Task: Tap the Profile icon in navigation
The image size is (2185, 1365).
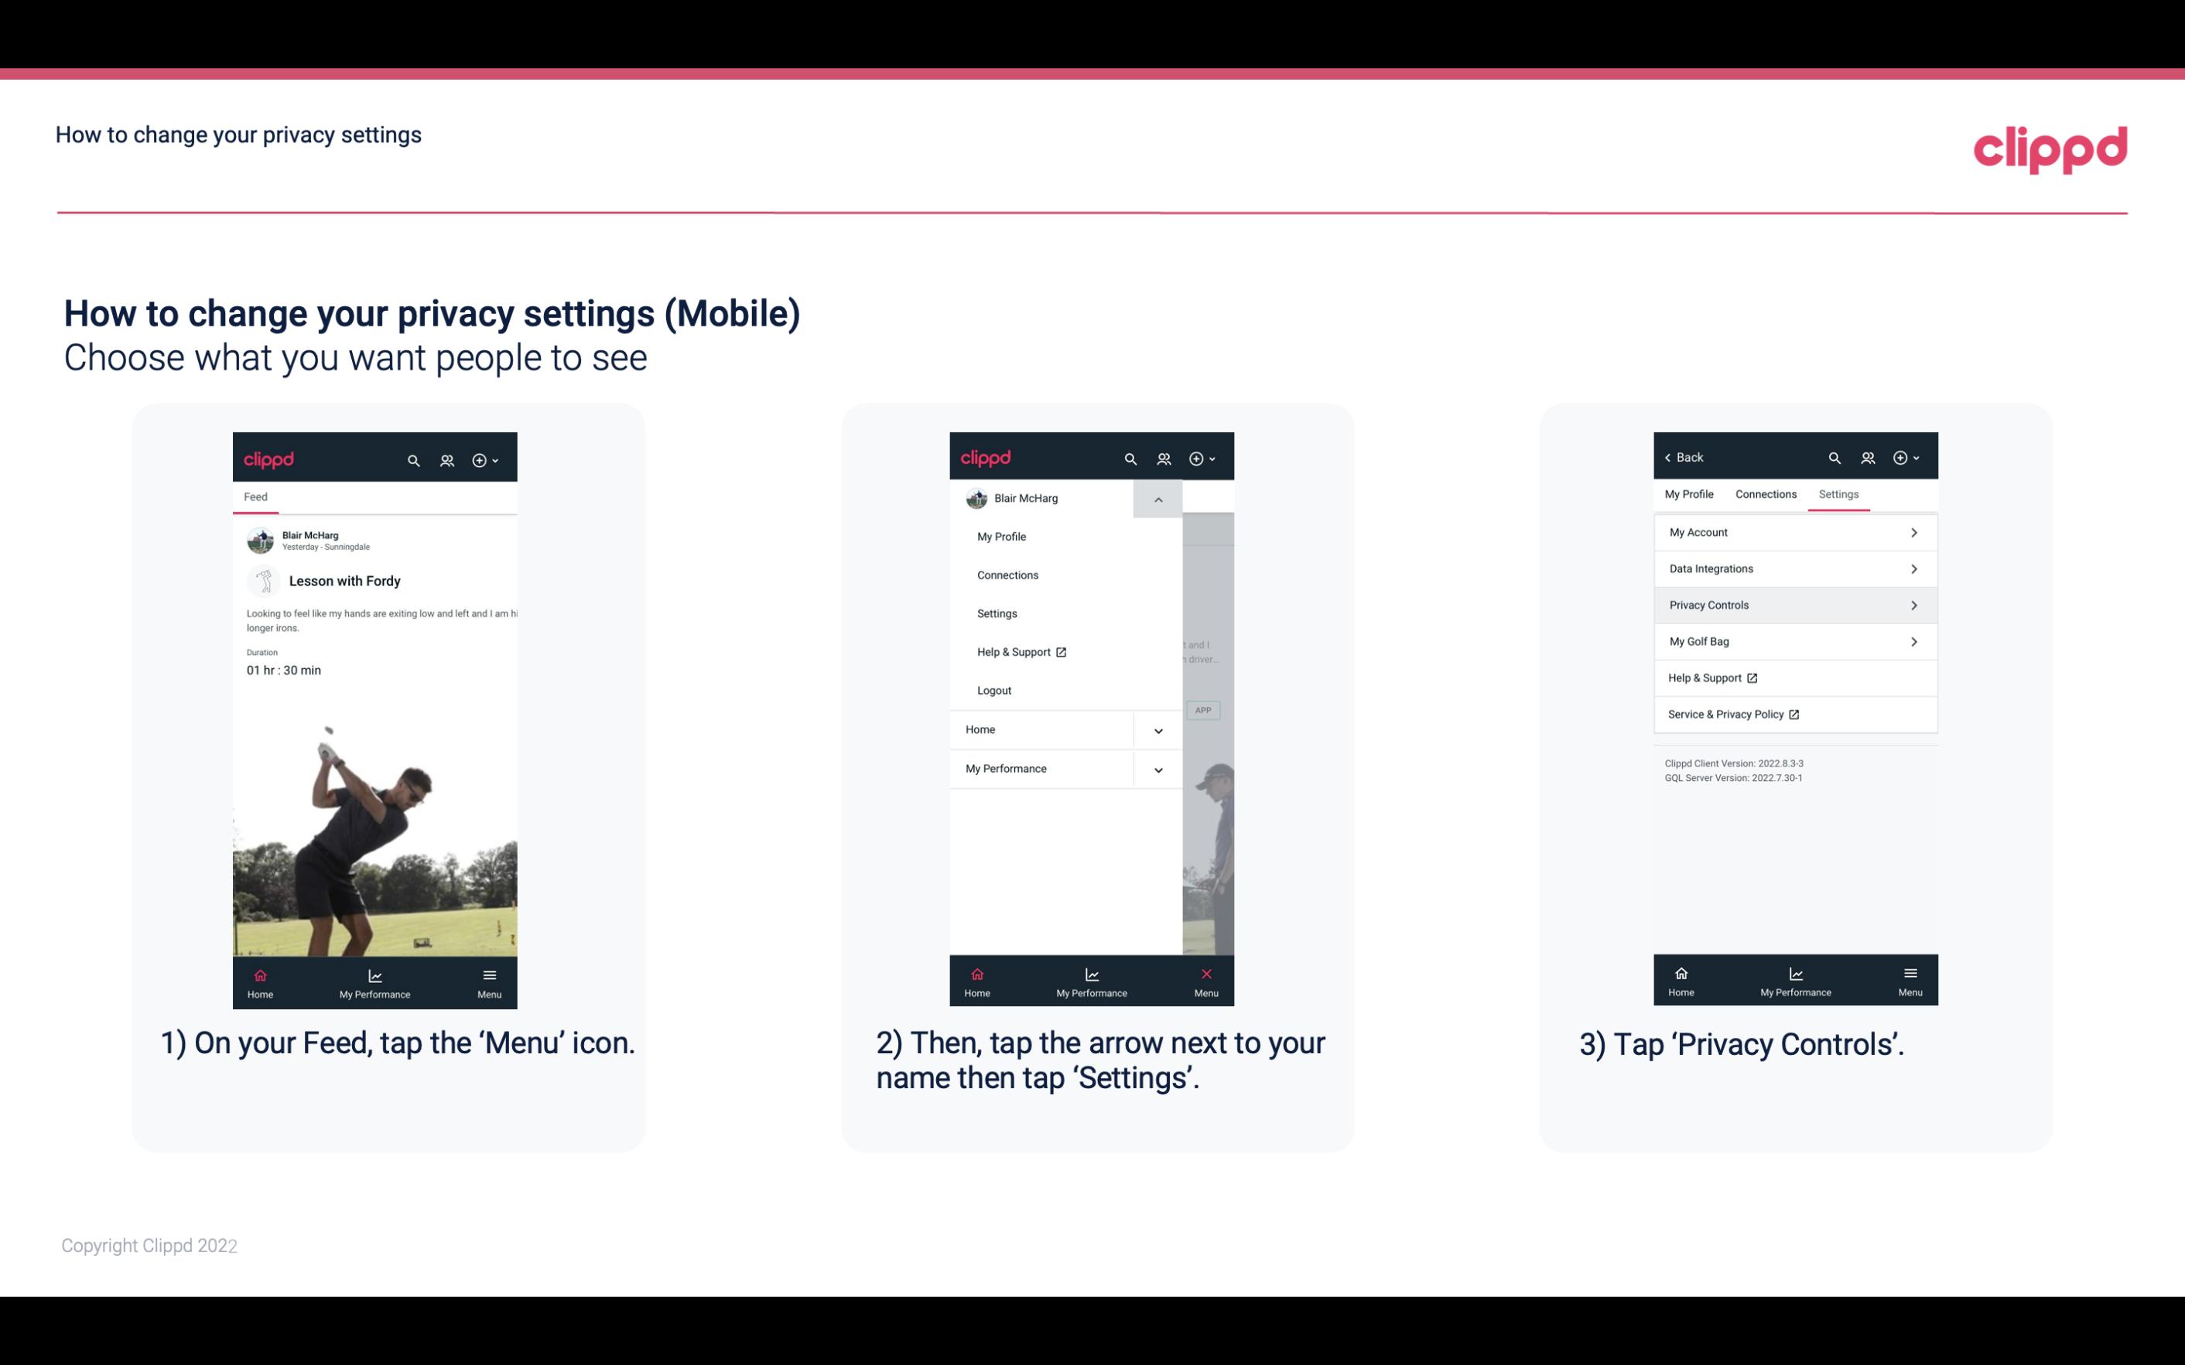Action: coord(446,458)
